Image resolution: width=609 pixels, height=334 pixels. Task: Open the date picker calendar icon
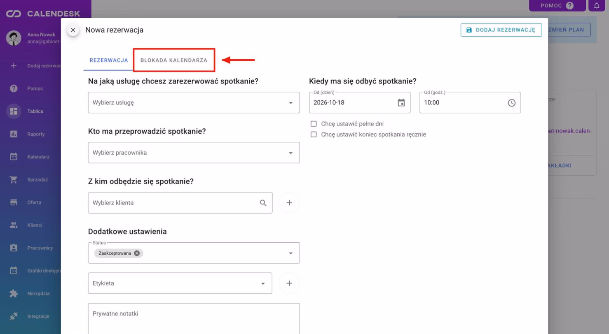(x=401, y=103)
